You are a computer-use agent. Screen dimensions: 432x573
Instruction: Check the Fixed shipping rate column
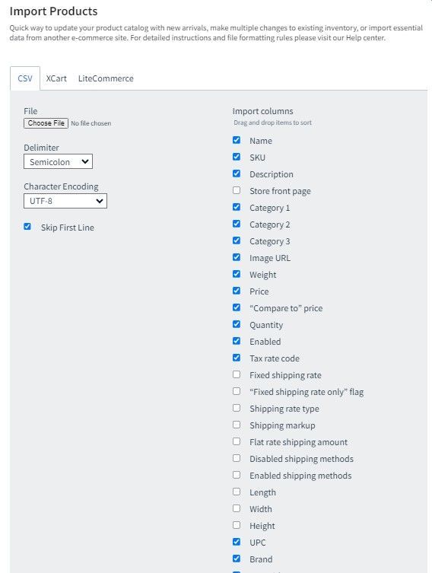(237, 374)
